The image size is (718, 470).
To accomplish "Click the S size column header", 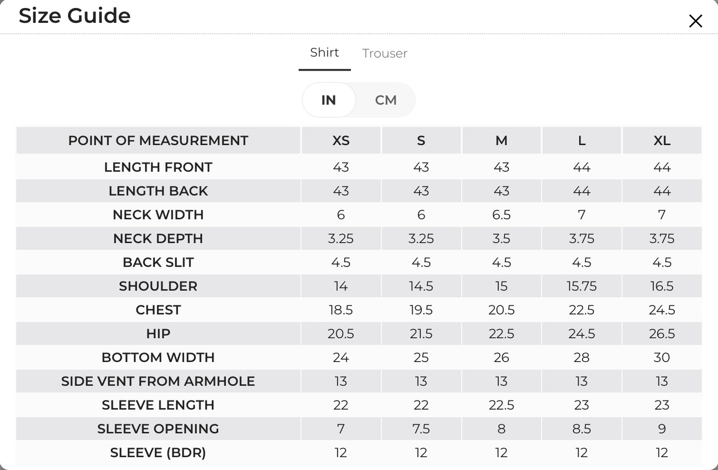I will tap(421, 141).
